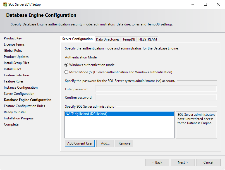
Task: Click the Install Setup Files step
Action: pyautogui.click(x=16, y=63)
